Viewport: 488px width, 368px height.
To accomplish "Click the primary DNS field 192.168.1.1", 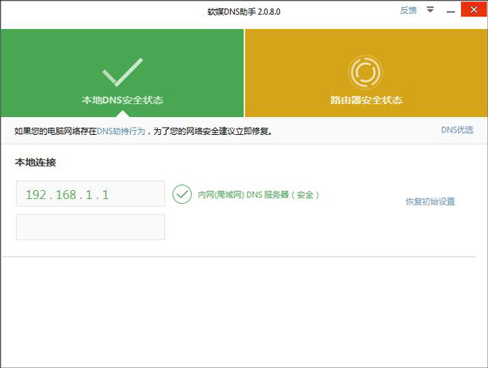I will [x=90, y=193].
